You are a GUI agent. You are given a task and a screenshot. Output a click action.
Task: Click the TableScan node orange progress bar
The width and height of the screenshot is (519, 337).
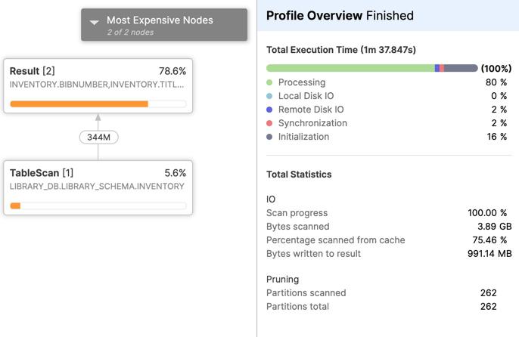coord(15,206)
